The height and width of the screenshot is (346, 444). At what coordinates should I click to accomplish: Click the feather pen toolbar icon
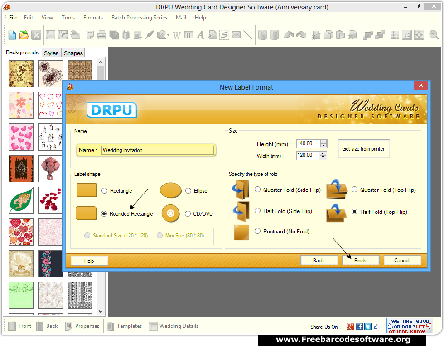[x=150, y=35]
